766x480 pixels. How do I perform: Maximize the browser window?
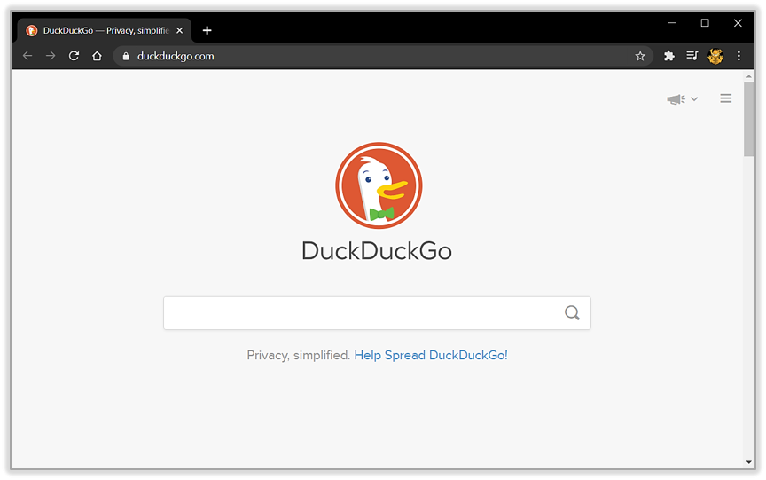click(705, 22)
